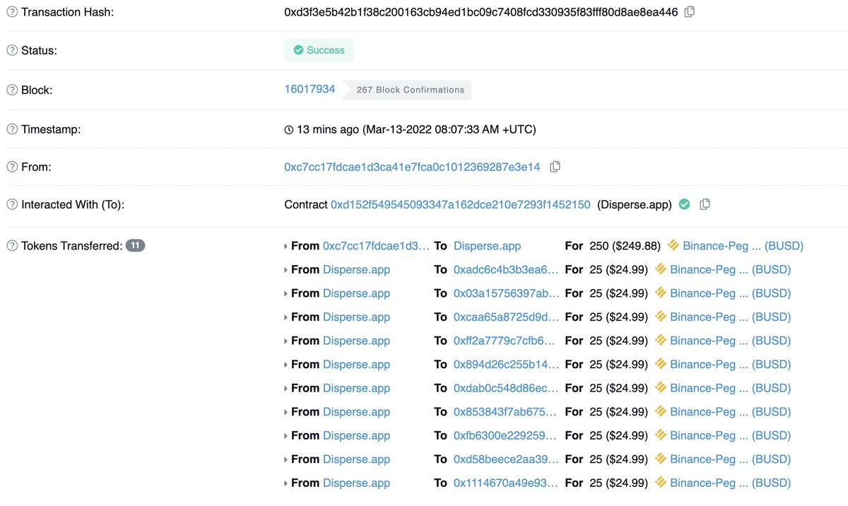
Task: Click the BUSD token icon in the 0x03a15756397ab row
Action: pyautogui.click(x=661, y=293)
